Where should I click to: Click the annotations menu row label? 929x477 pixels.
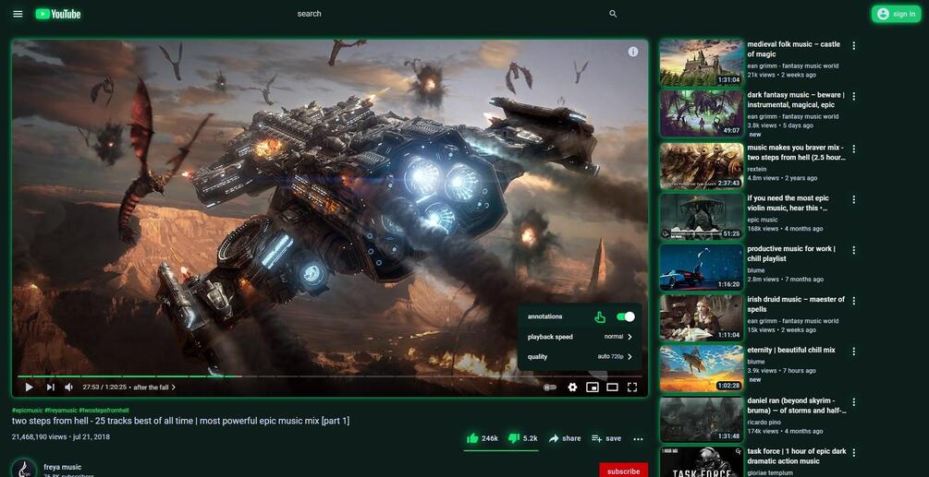tap(544, 316)
